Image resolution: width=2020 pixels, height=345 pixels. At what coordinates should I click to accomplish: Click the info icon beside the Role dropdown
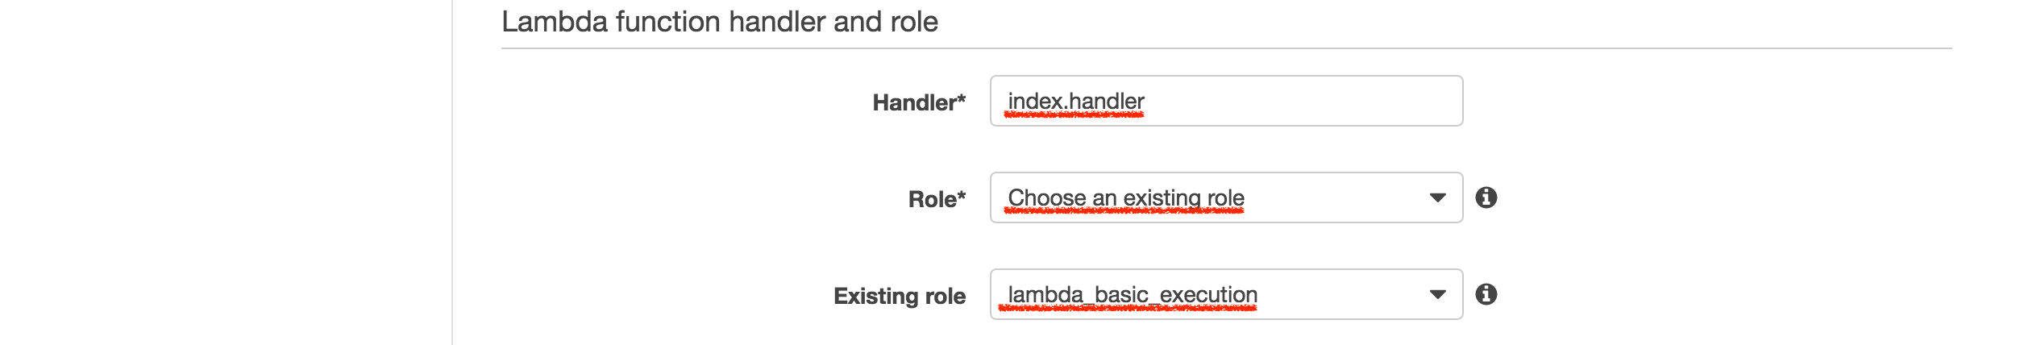(1486, 197)
